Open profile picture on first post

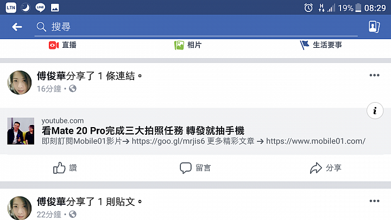point(20,83)
